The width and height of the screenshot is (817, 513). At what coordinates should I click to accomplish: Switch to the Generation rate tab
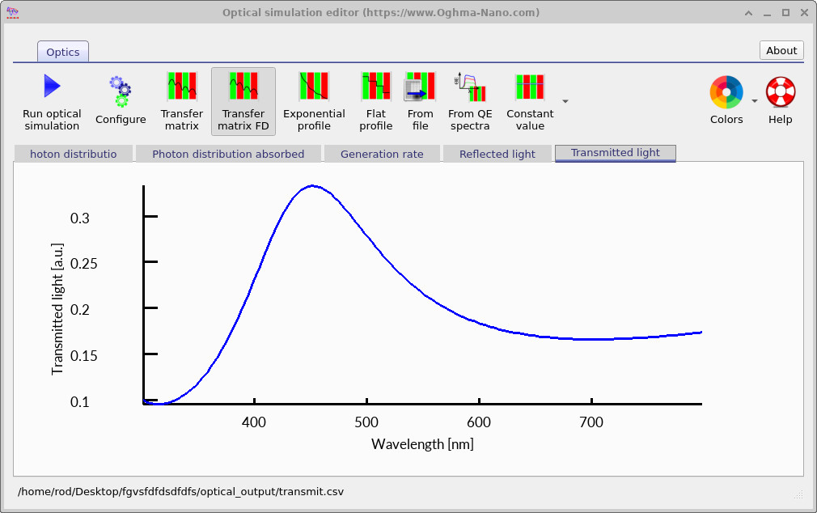tap(382, 155)
